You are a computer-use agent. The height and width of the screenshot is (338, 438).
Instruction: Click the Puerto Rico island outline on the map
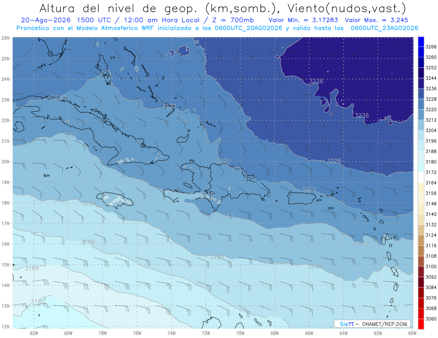point(301,198)
